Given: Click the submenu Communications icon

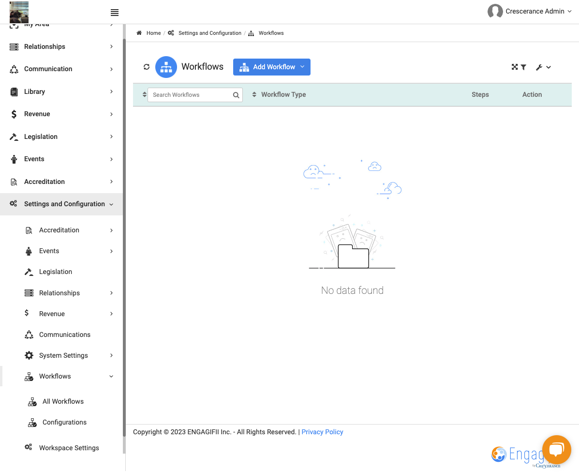Looking at the screenshot, I should click(x=29, y=335).
